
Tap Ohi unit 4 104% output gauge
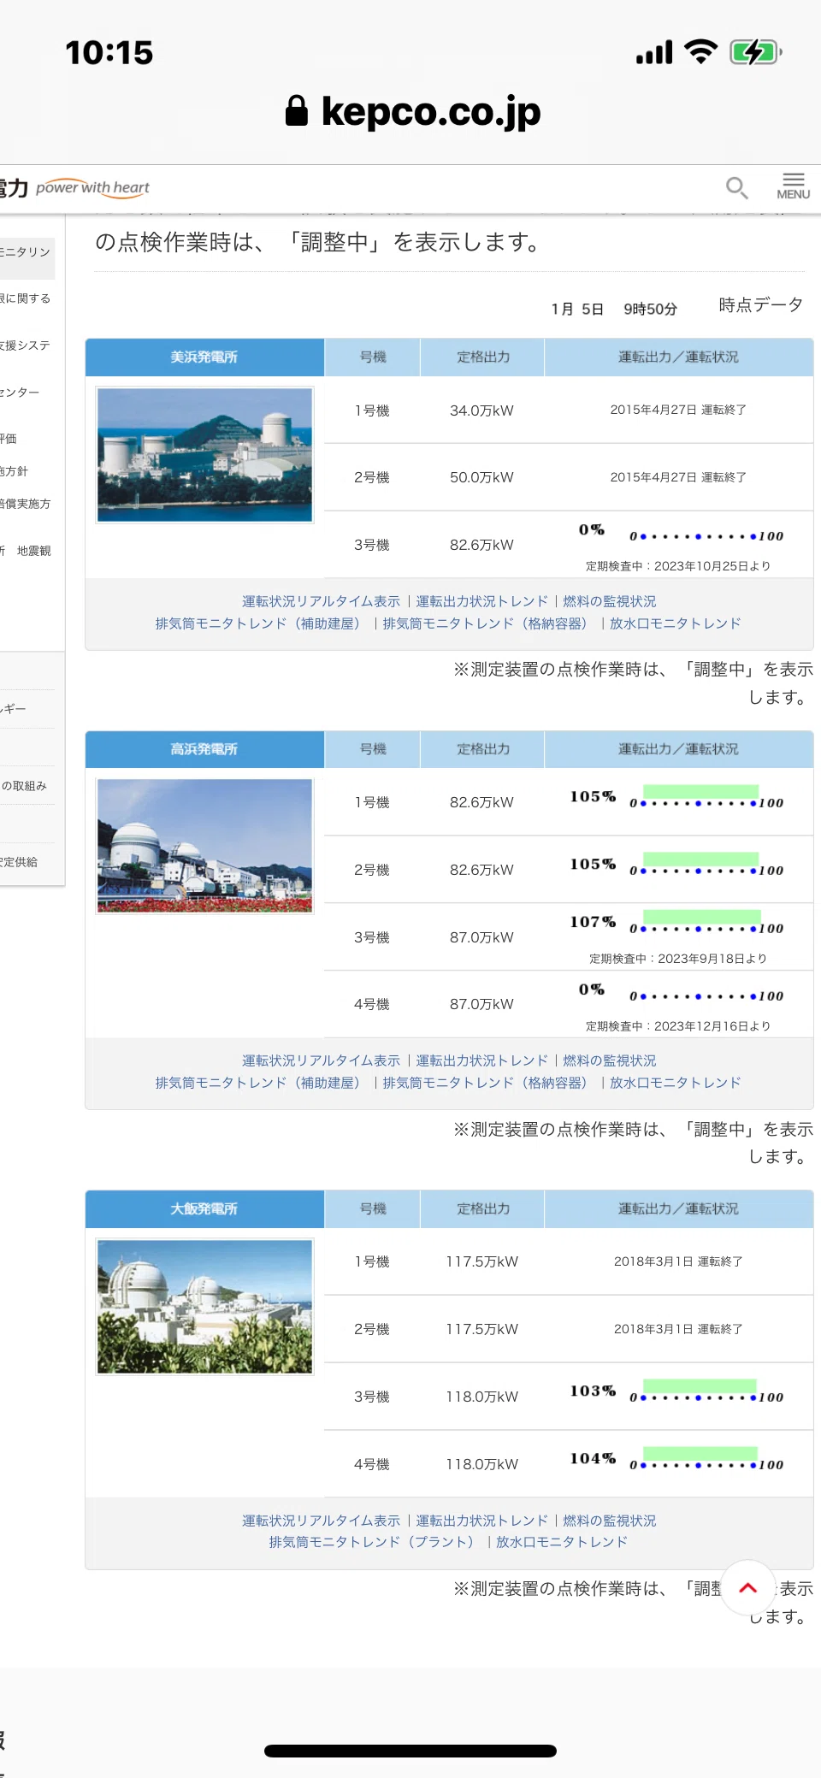pyautogui.click(x=677, y=1459)
